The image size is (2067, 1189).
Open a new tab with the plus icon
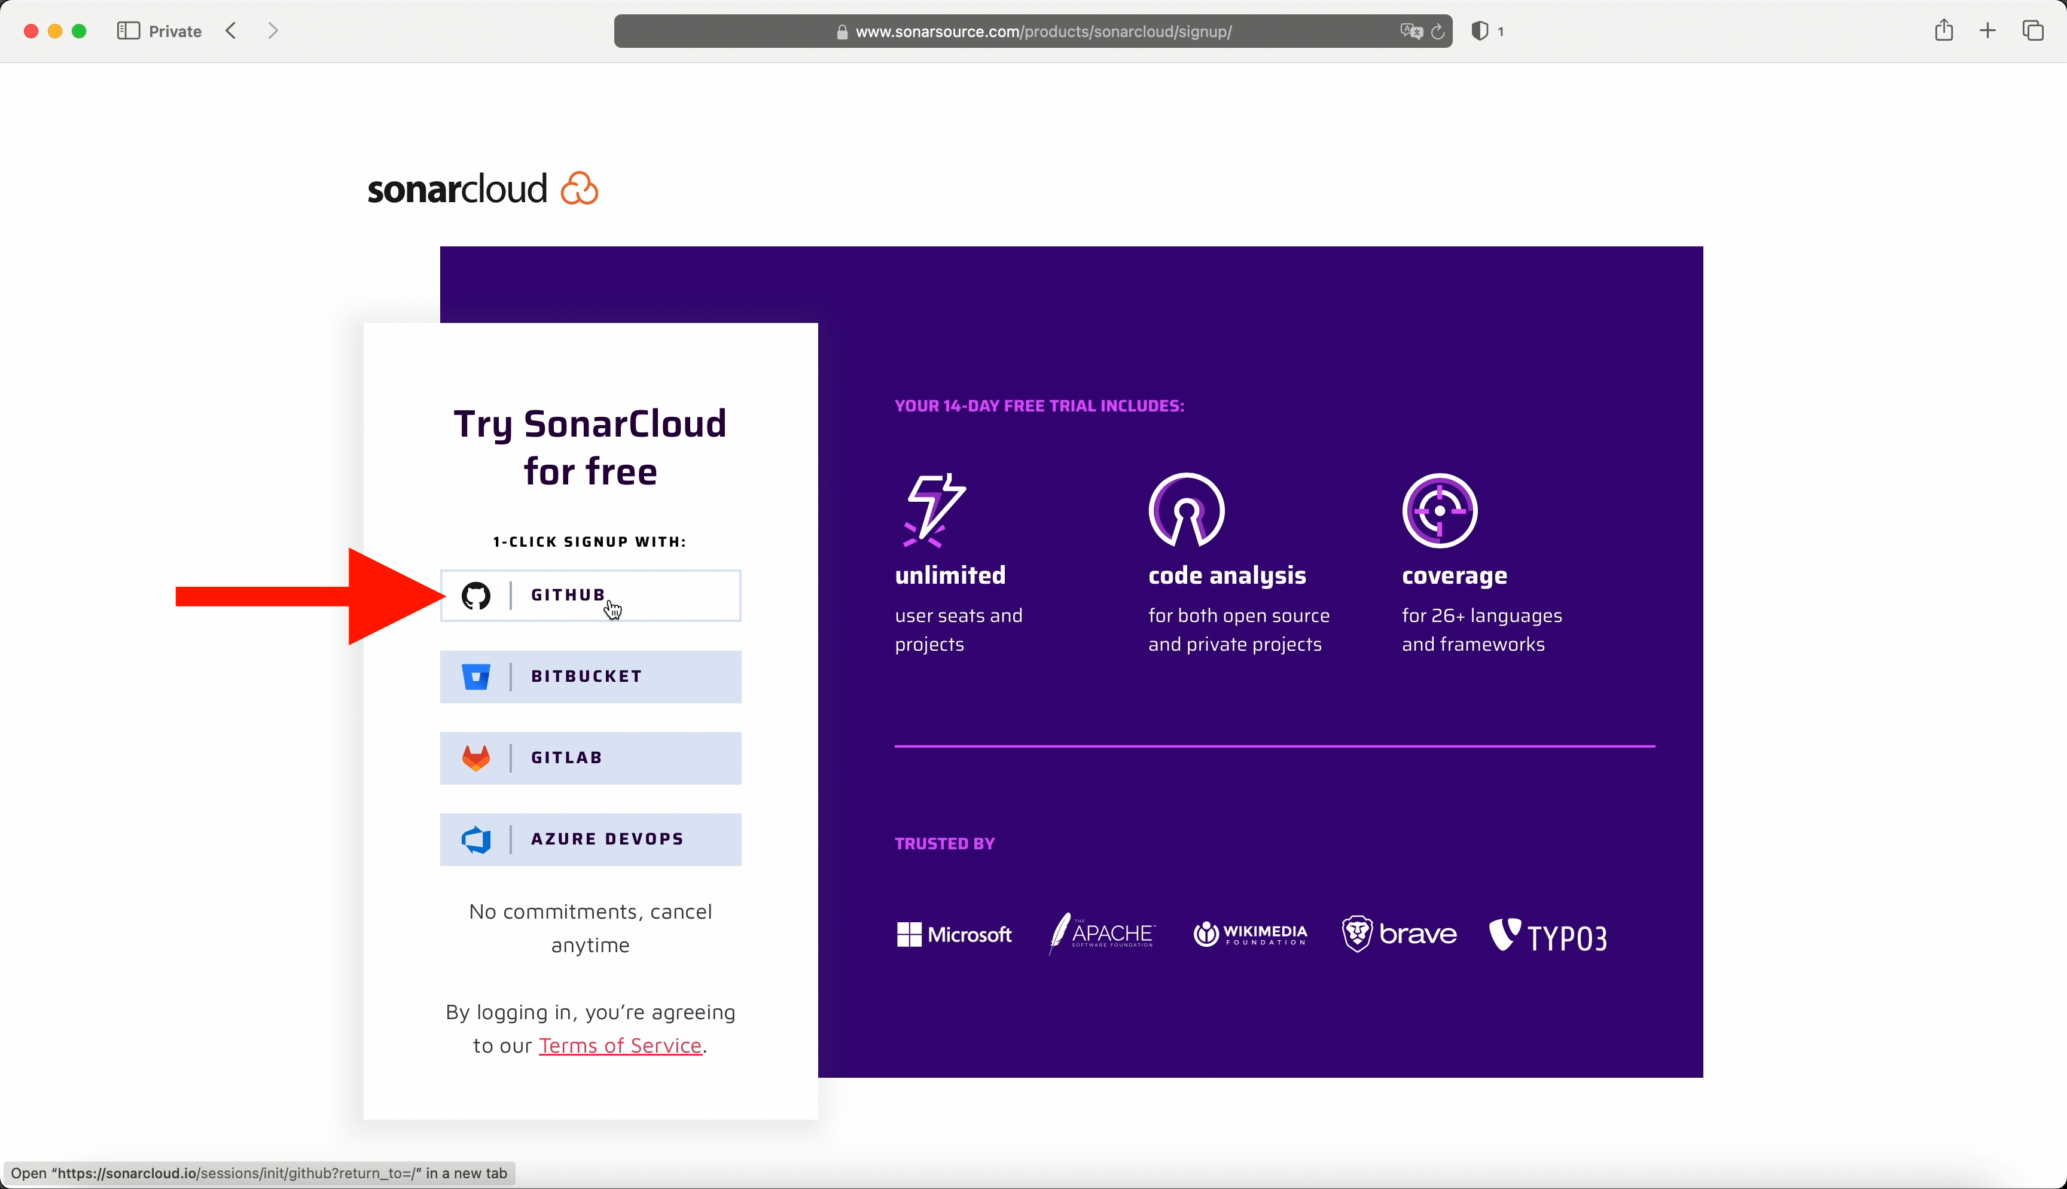(1988, 31)
